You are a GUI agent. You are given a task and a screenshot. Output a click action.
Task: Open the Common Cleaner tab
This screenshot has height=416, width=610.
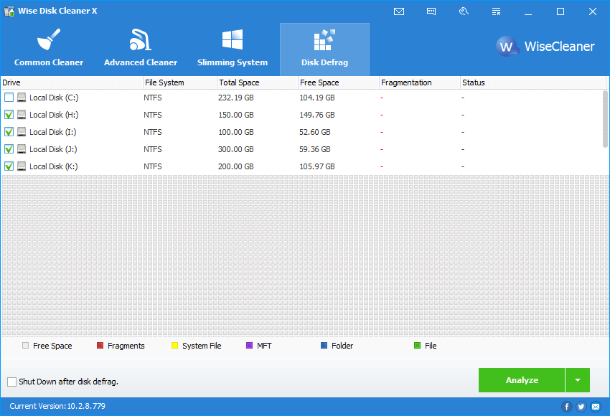pos(49,49)
